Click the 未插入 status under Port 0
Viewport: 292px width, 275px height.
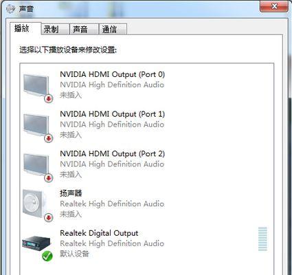coord(71,95)
